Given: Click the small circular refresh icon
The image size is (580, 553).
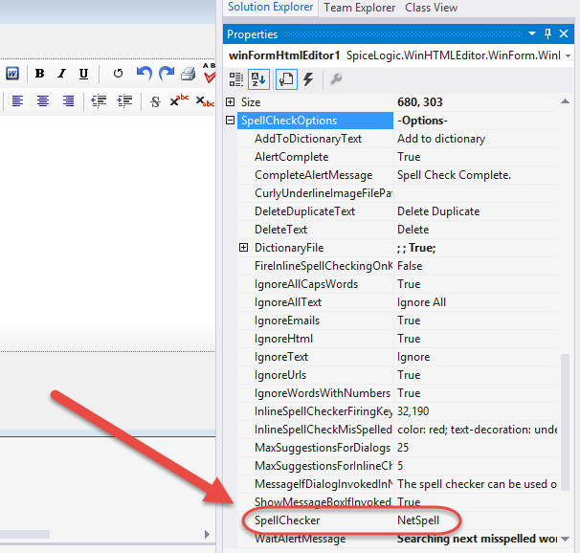Looking at the screenshot, I should click(x=118, y=73).
